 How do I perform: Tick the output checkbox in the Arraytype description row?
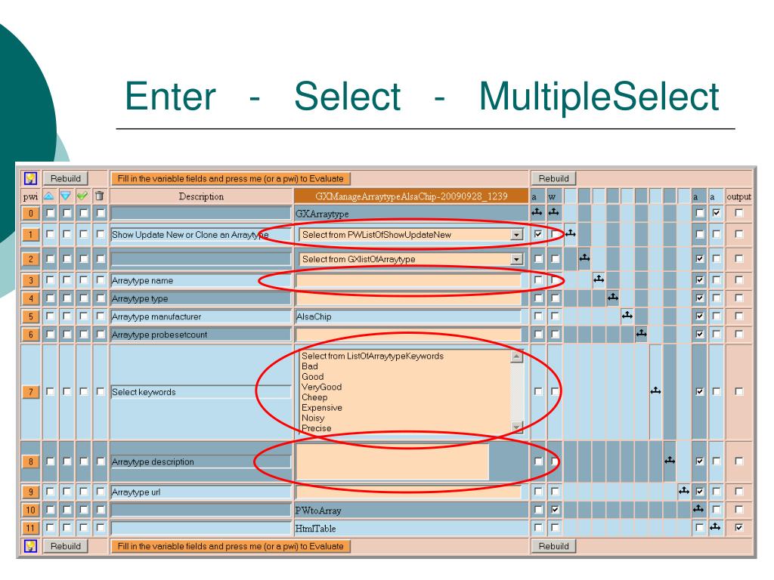739,461
